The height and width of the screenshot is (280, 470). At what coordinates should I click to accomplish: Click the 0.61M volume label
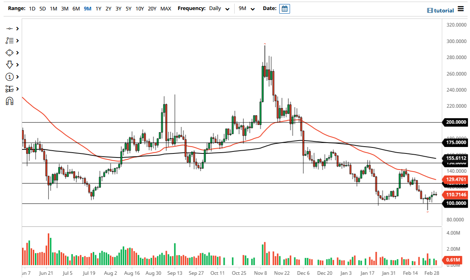(x=453, y=260)
